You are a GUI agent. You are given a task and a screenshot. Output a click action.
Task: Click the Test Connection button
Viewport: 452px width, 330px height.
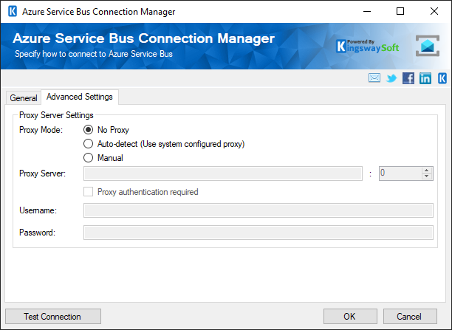tap(53, 317)
